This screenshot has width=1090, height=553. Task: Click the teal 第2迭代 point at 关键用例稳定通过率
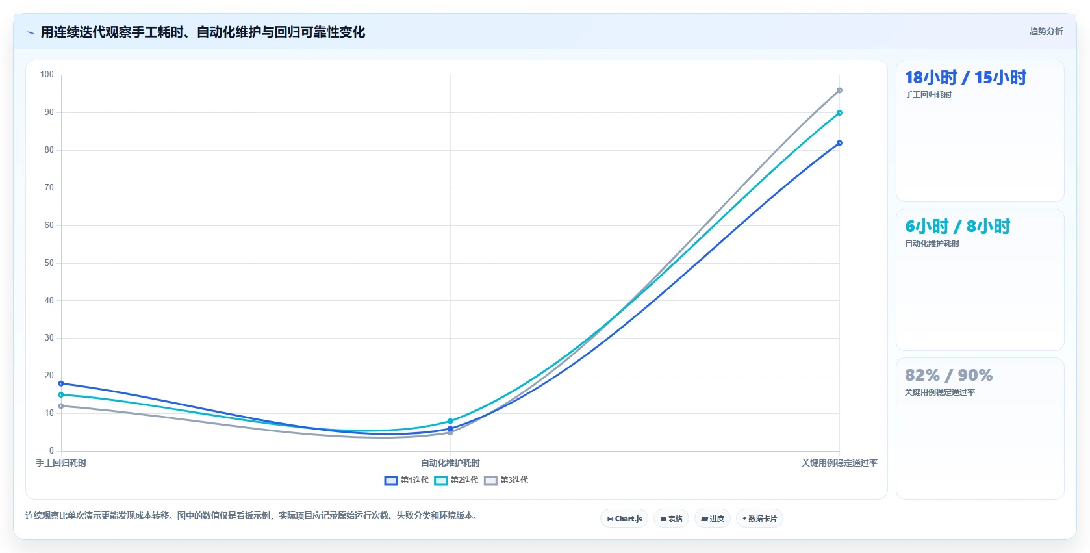839,113
